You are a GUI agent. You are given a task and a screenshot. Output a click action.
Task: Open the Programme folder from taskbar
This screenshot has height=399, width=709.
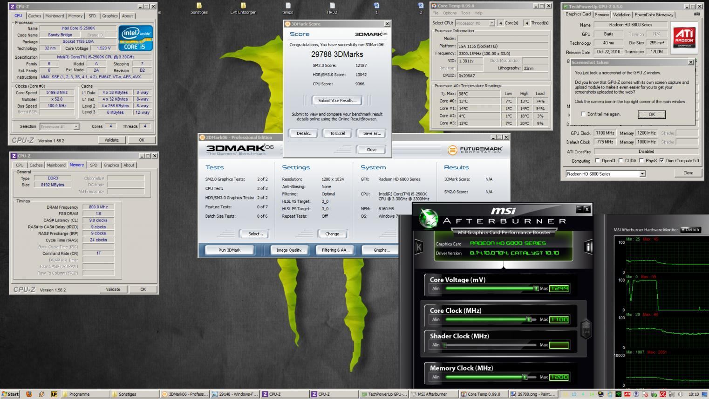click(85, 394)
